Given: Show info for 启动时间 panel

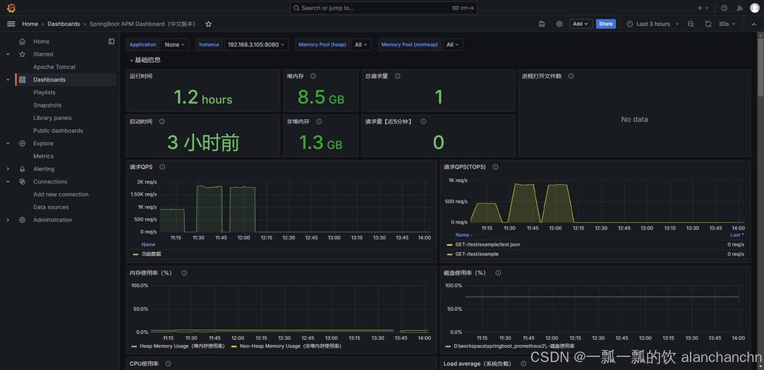Looking at the screenshot, I should click(x=162, y=121).
